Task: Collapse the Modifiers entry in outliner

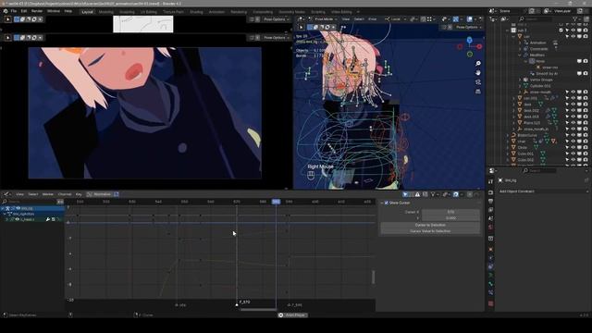Action: coord(520,55)
